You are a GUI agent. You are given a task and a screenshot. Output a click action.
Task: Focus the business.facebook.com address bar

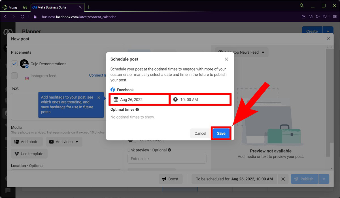coord(79,17)
